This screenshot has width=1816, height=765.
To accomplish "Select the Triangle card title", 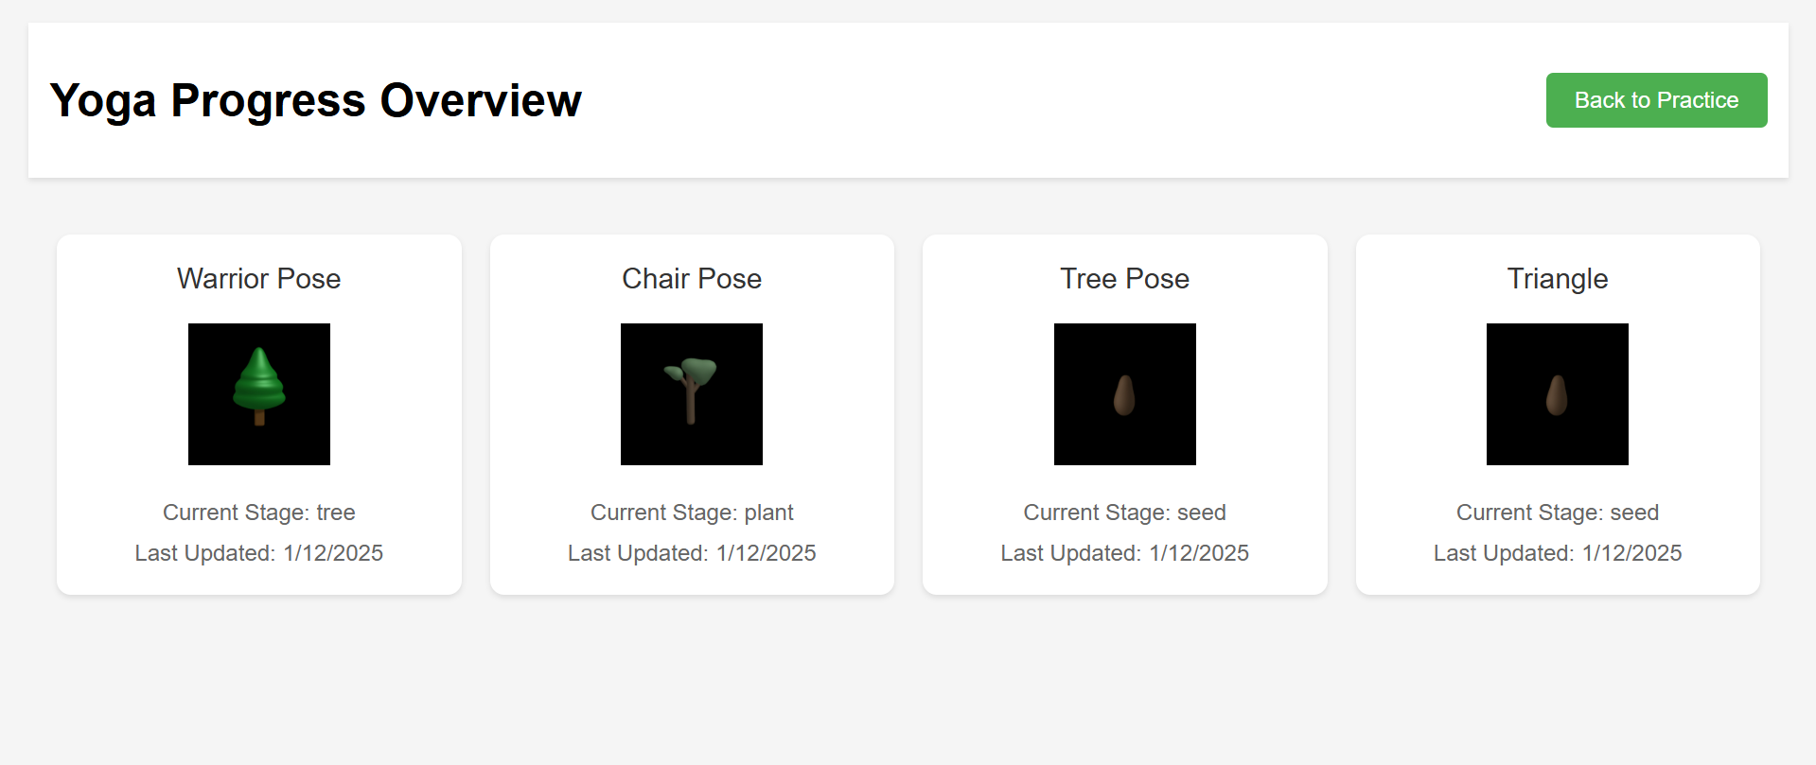I will (1558, 279).
